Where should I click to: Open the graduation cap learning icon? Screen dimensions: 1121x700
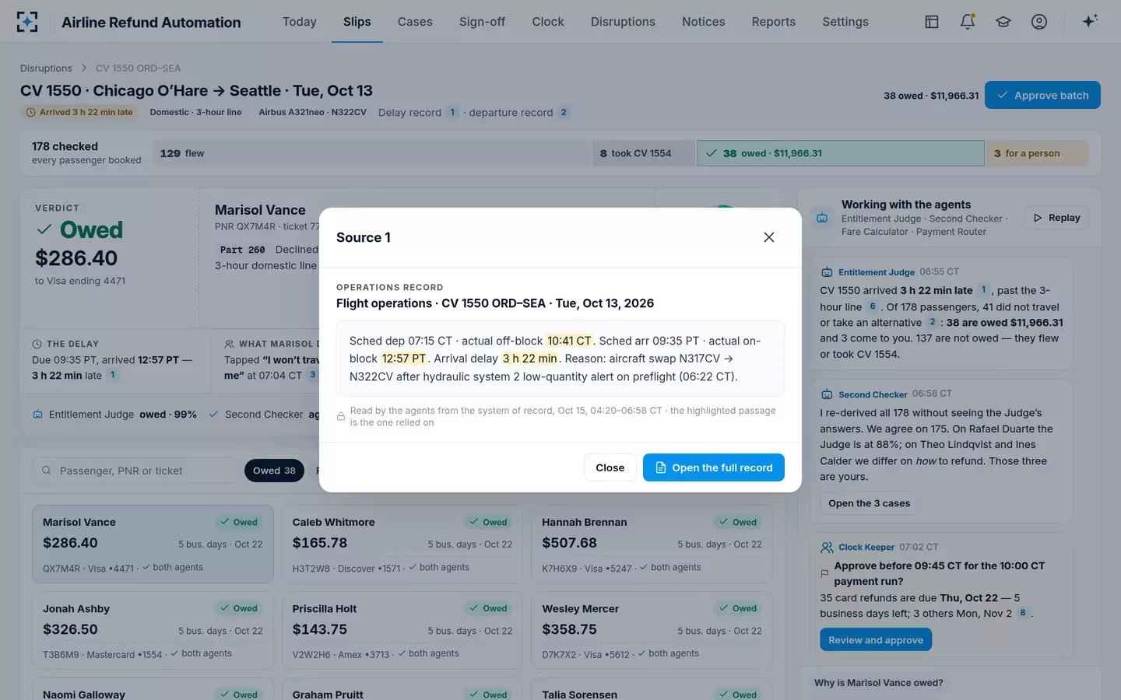tap(1003, 22)
